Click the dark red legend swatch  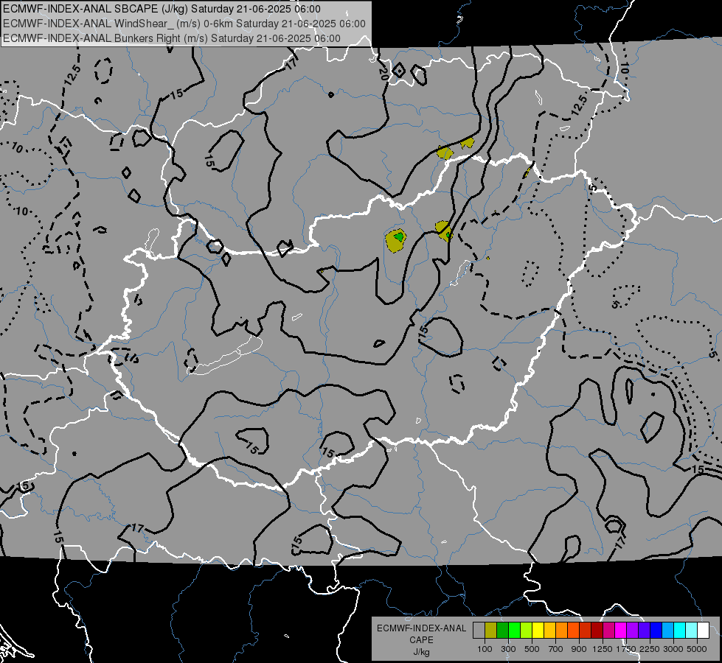point(597,631)
